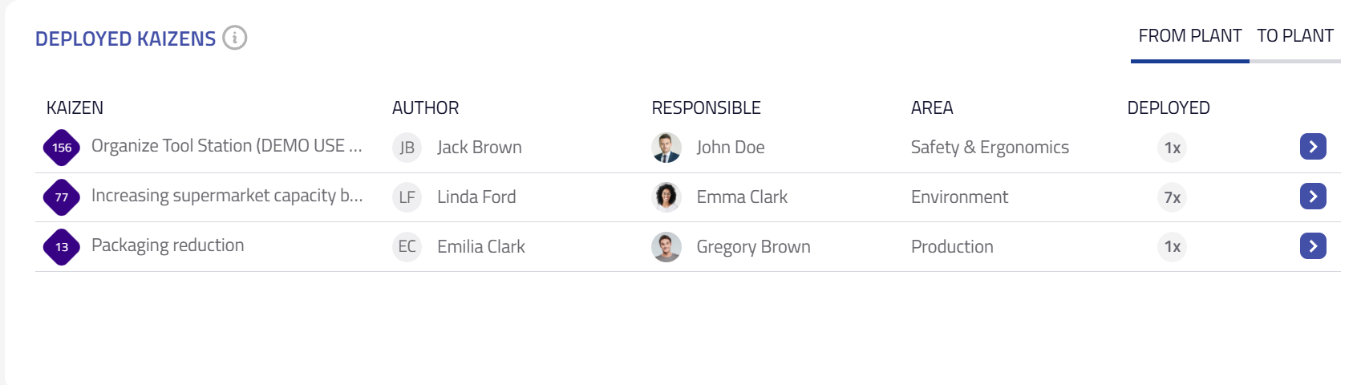Viewport: 1357px width, 385px height.
Task: Switch to the FROM PLANT tab
Action: coord(1189,36)
